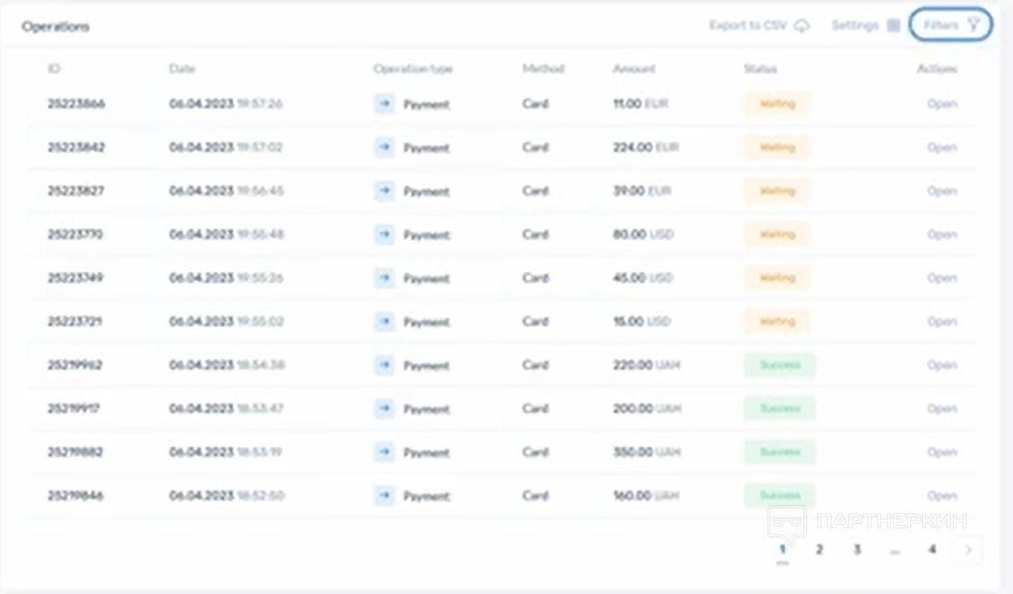This screenshot has width=1013, height=594.
Task: Click payment arrow icon for ID 25219882
Action: [385, 452]
